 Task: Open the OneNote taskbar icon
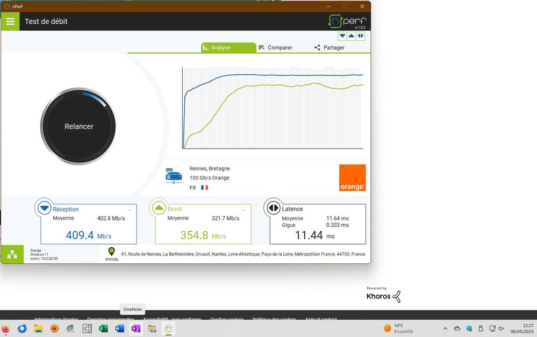pyautogui.click(x=135, y=328)
